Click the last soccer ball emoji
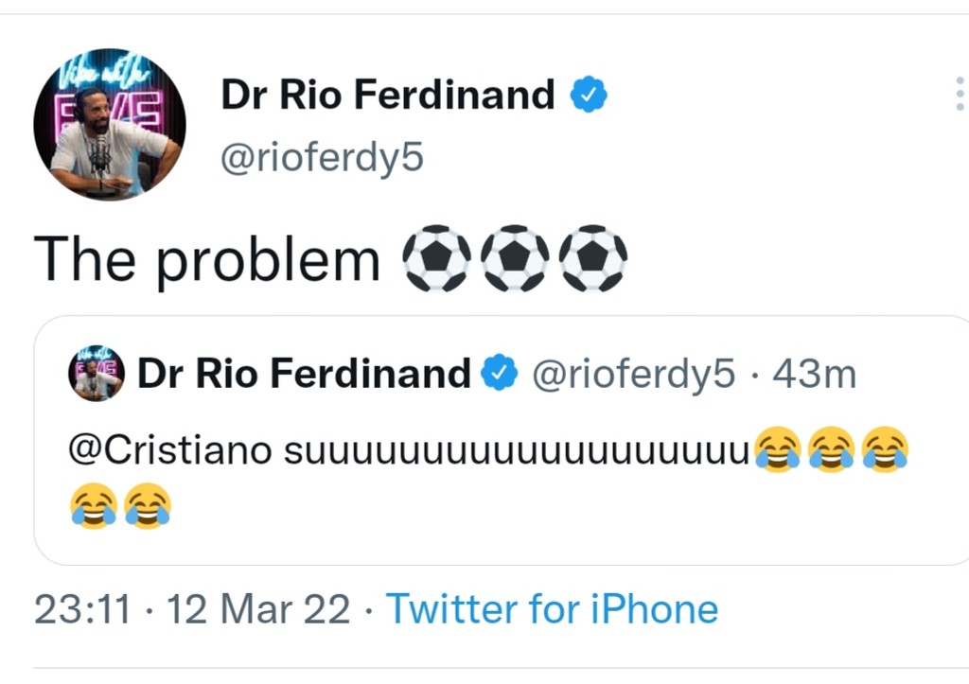Image resolution: width=969 pixels, height=684 pixels. coord(593,257)
